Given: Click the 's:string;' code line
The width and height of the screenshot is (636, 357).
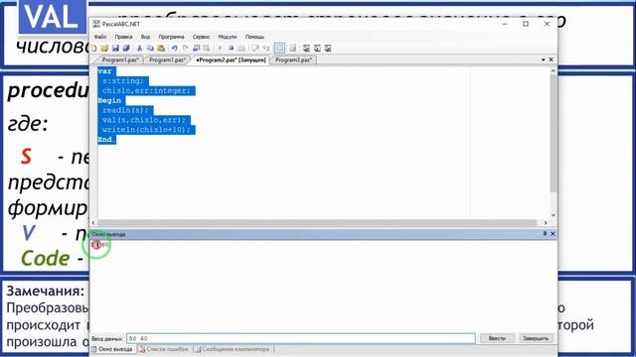Looking at the screenshot, I should [123, 81].
